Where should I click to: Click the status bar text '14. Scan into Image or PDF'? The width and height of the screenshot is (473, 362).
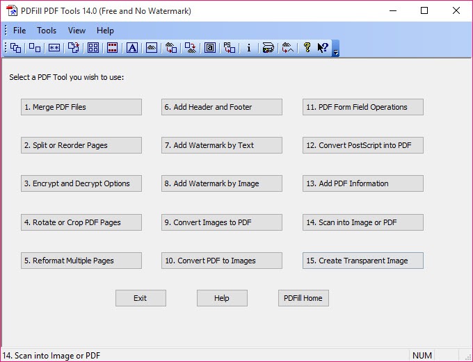[x=51, y=356]
